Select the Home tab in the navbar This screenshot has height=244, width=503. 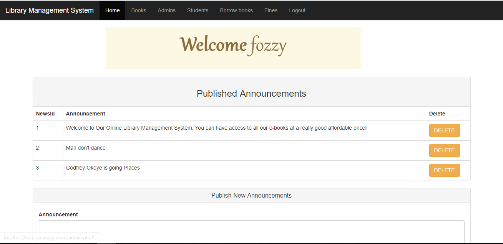click(x=112, y=10)
